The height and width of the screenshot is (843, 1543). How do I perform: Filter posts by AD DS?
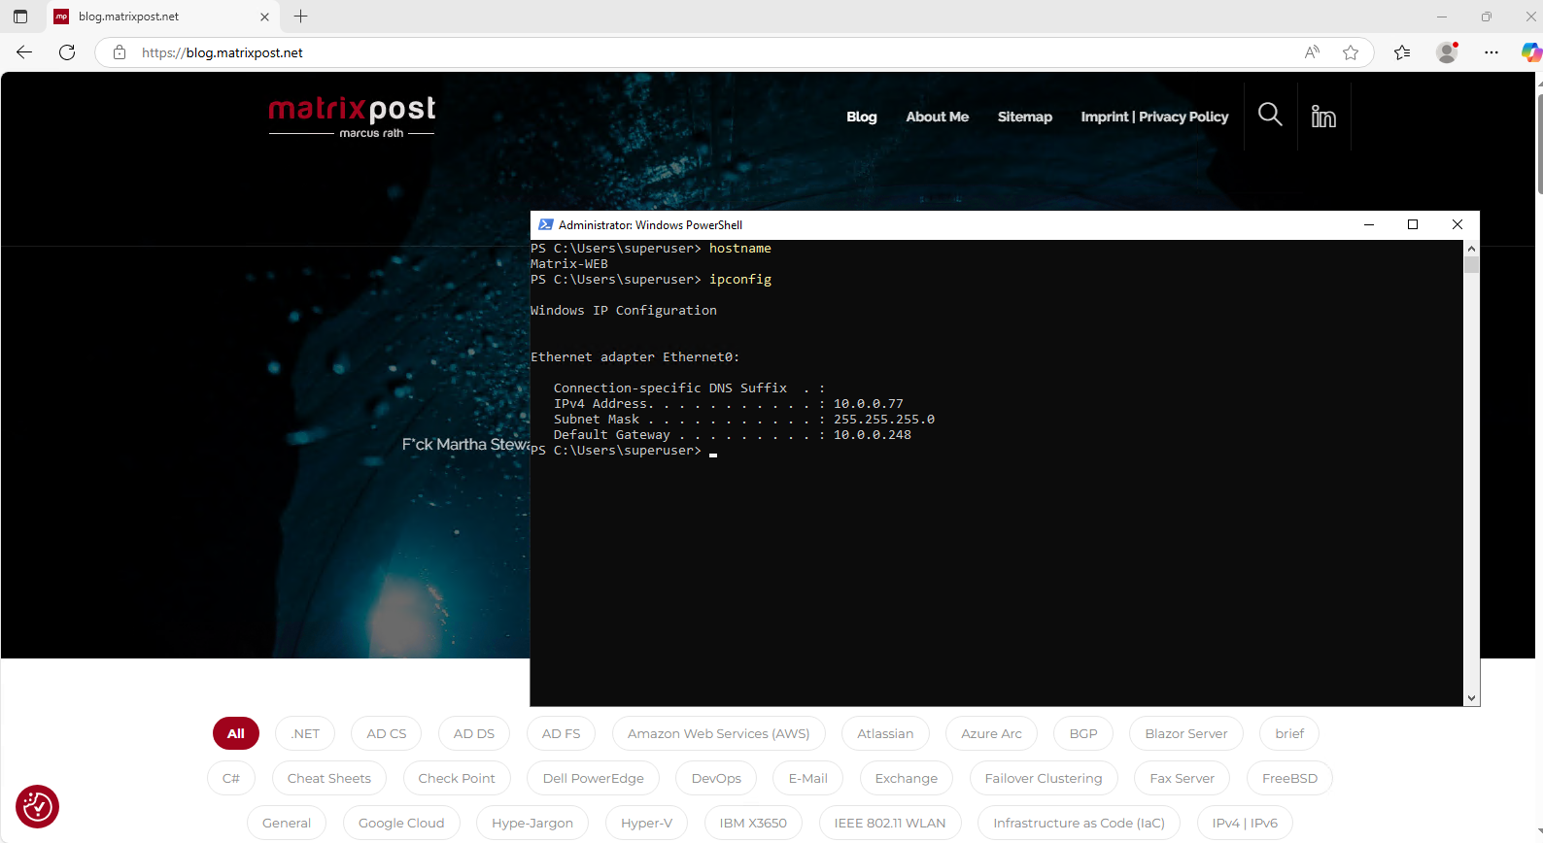tap(474, 733)
